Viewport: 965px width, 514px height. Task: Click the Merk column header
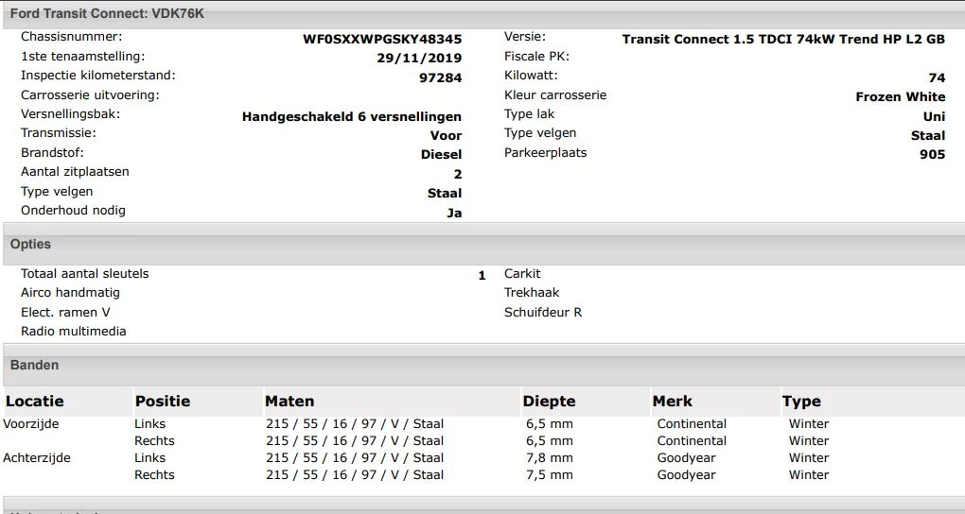(x=672, y=401)
